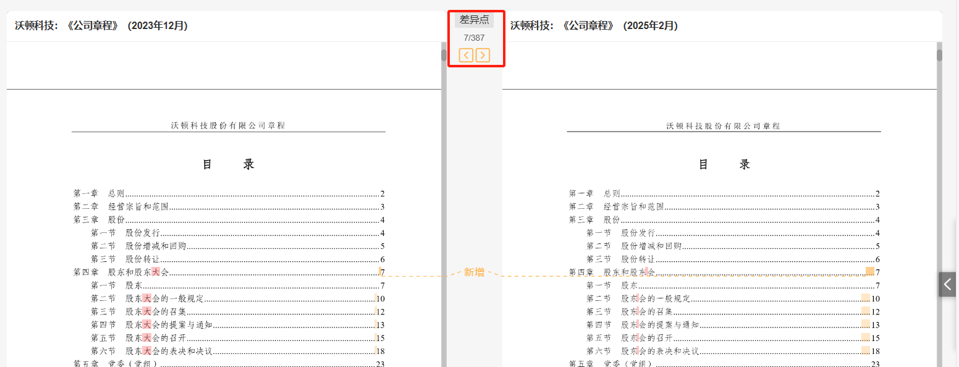The height and width of the screenshot is (367, 959).
Task: Click the 2023 document's vertical scrollbar thumb
Action: tap(444, 55)
